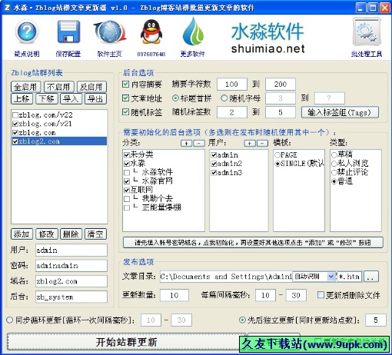
Task: Click the 删除 delete site button
Action: pos(71,234)
